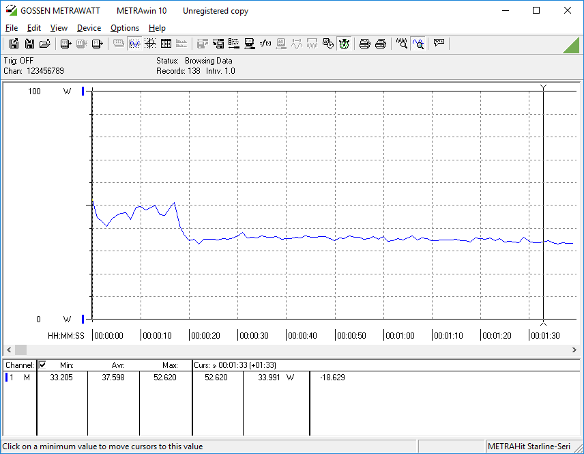Click the Max value 52.620
The width and height of the screenshot is (584, 454).
pos(166,378)
